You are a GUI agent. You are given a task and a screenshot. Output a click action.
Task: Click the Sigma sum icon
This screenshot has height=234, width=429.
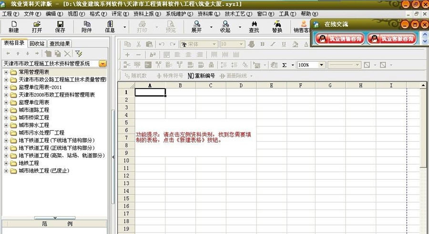(x=284, y=65)
